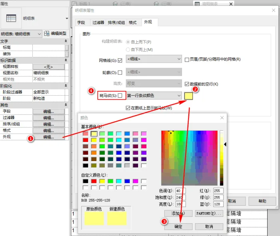Collapse the 文字 property group
This screenshot has height=236, width=280.
66,41
